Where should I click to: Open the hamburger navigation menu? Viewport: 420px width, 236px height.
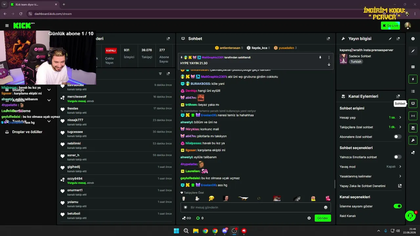pyautogui.click(x=7, y=26)
